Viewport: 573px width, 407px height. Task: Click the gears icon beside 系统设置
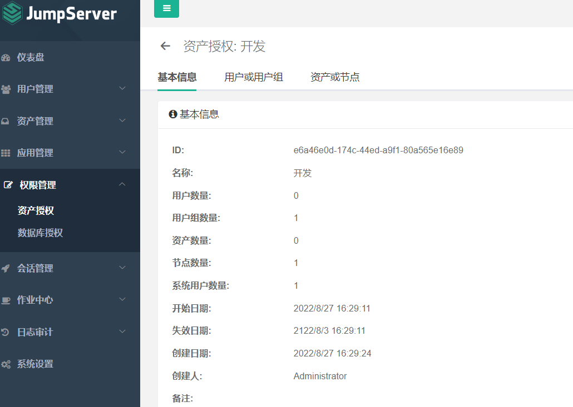6,364
